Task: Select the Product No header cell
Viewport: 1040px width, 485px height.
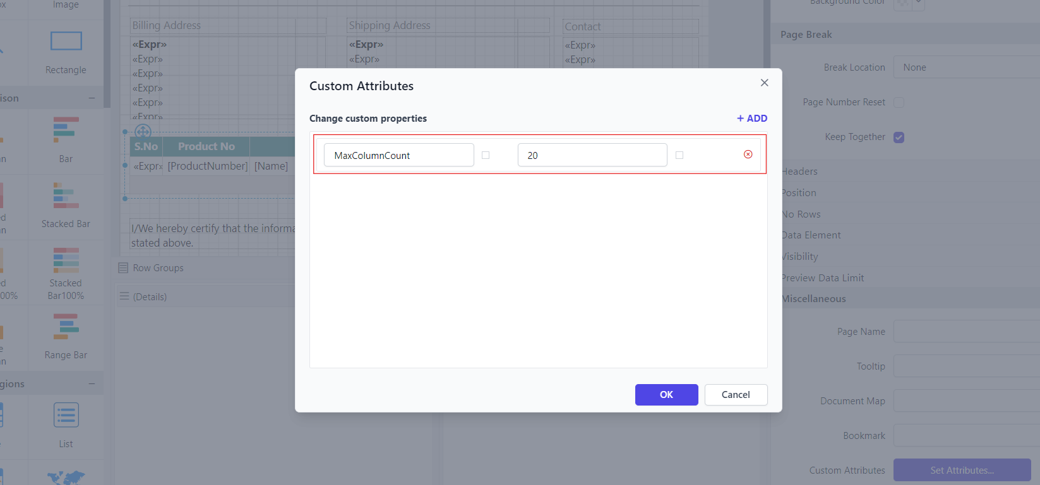Action: 206,146
